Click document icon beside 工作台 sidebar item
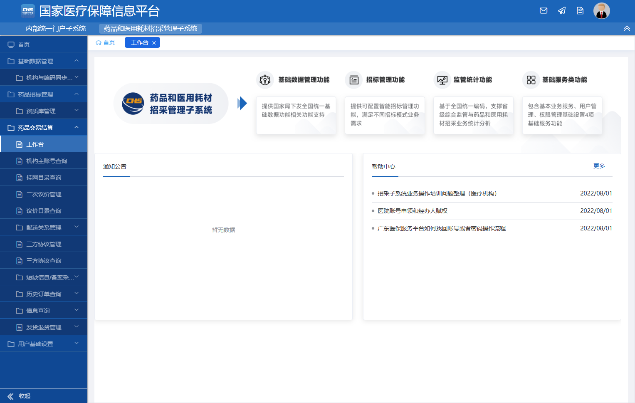 coord(19,144)
